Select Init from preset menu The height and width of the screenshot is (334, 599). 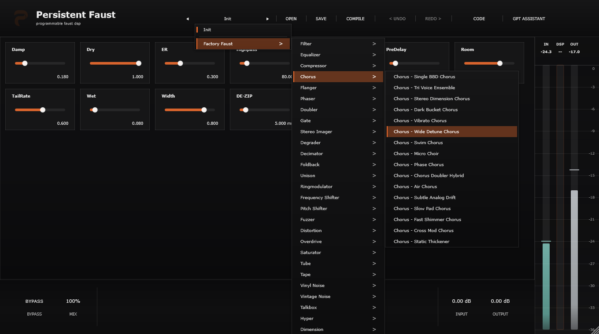(x=243, y=30)
